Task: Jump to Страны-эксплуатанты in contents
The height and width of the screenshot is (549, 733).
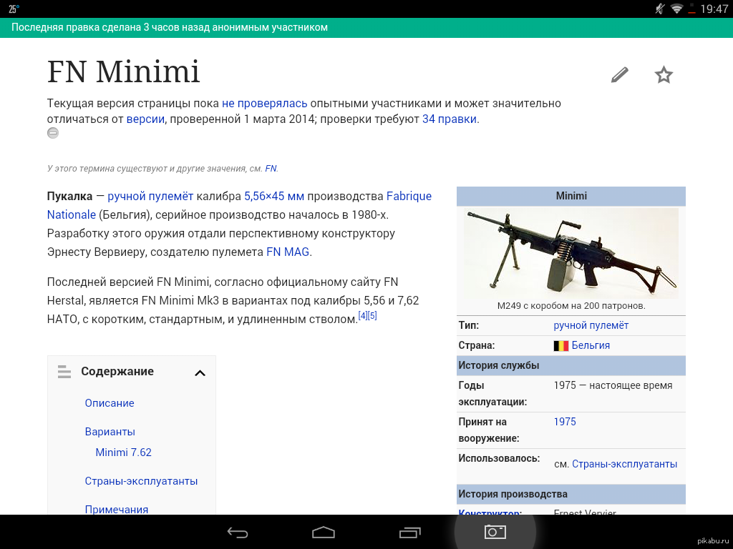Action: 141,481
